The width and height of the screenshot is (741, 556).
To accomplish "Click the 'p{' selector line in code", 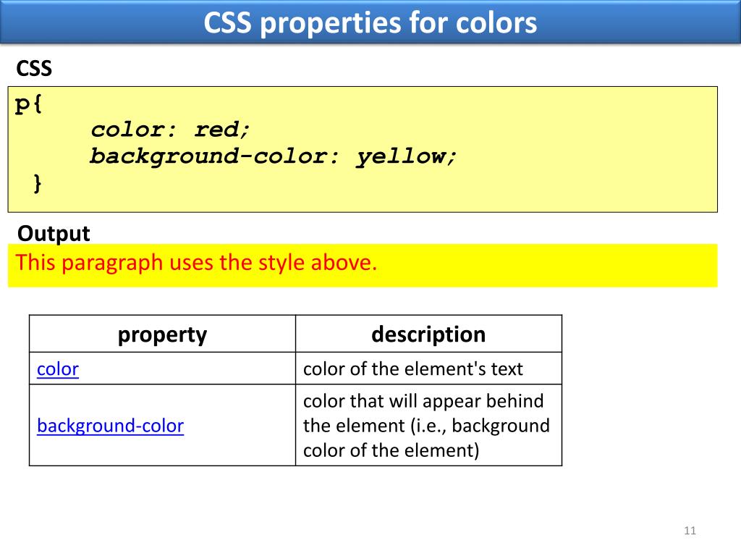I will [x=28, y=104].
